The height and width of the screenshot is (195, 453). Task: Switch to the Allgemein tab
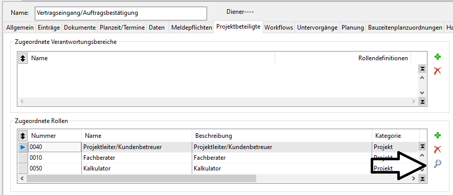(x=20, y=28)
